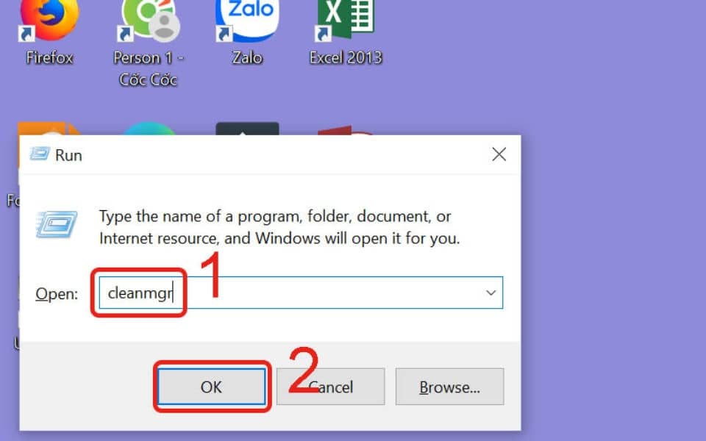This screenshot has height=441, width=706.
Task: Focus the Open text box containing cleanmgr
Action: (x=301, y=293)
